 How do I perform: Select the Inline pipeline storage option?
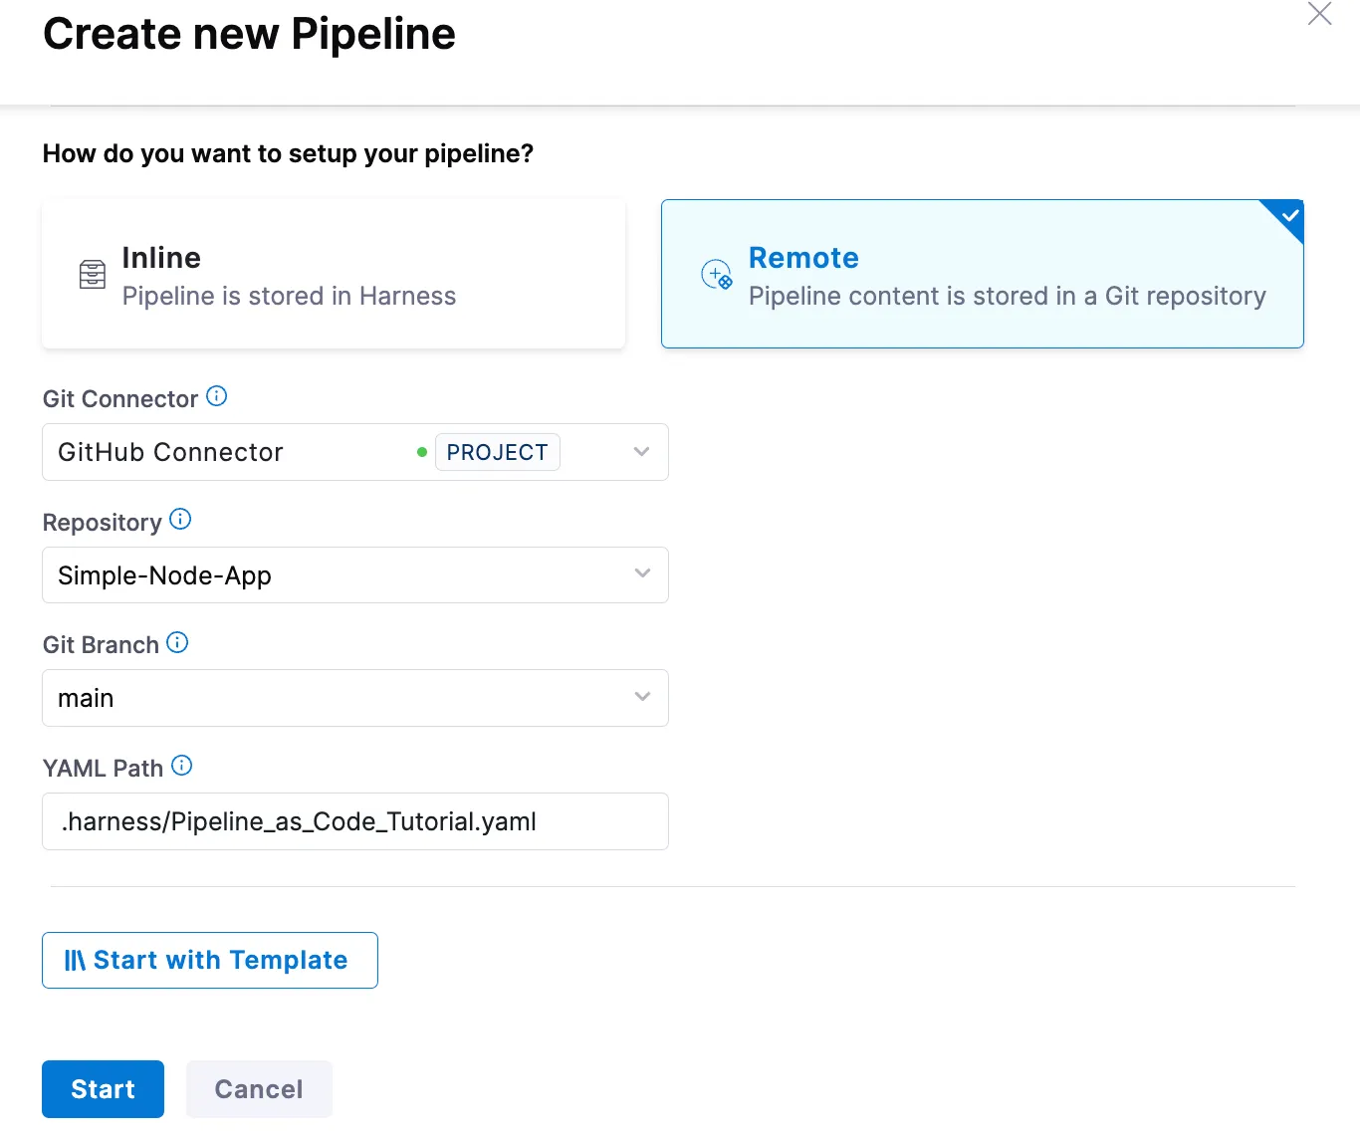click(334, 274)
